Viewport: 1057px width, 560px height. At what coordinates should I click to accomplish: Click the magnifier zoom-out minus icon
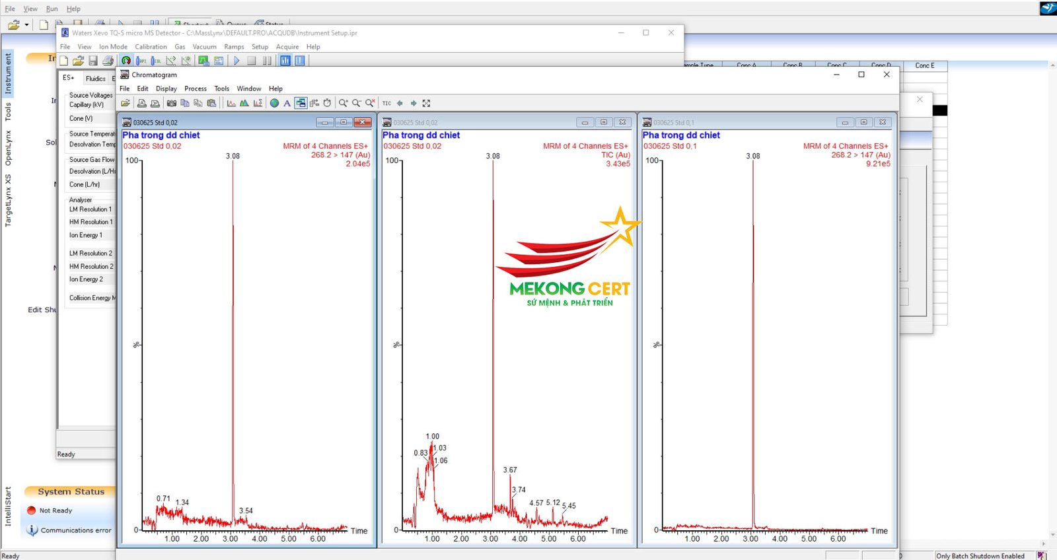pos(357,103)
